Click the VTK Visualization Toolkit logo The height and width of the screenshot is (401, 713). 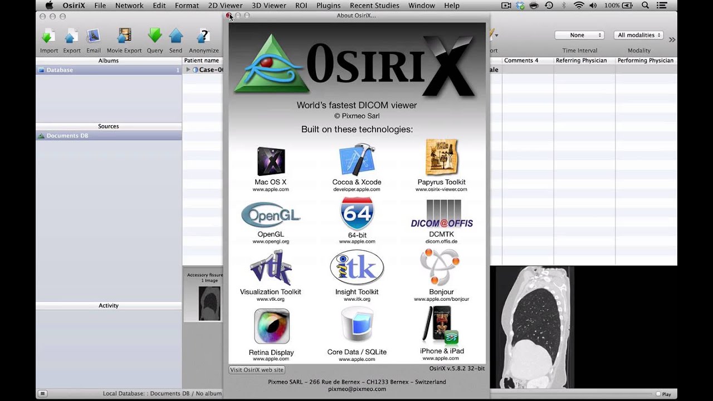271,268
